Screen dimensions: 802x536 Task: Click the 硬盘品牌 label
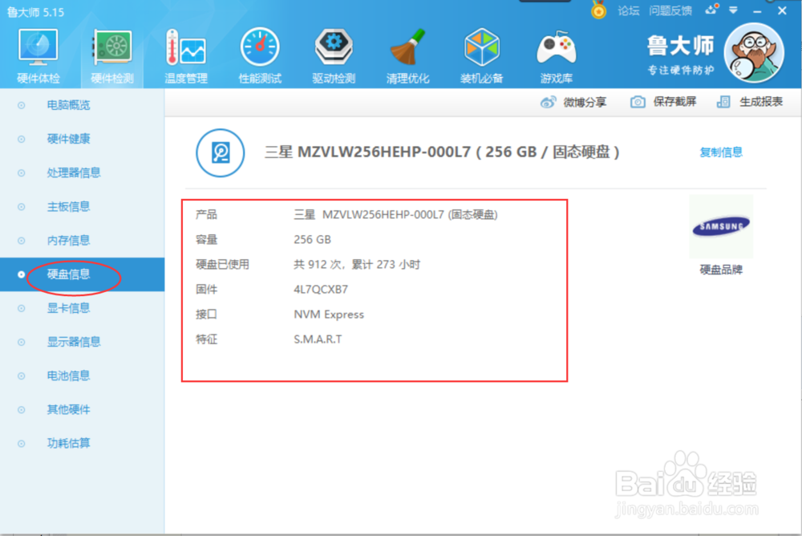point(721,270)
